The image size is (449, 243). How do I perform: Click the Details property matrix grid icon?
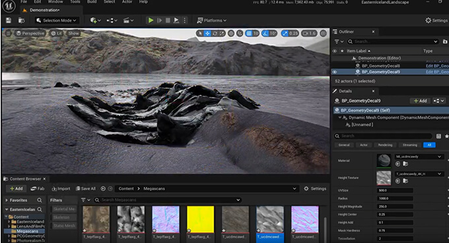[x=438, y=136]
